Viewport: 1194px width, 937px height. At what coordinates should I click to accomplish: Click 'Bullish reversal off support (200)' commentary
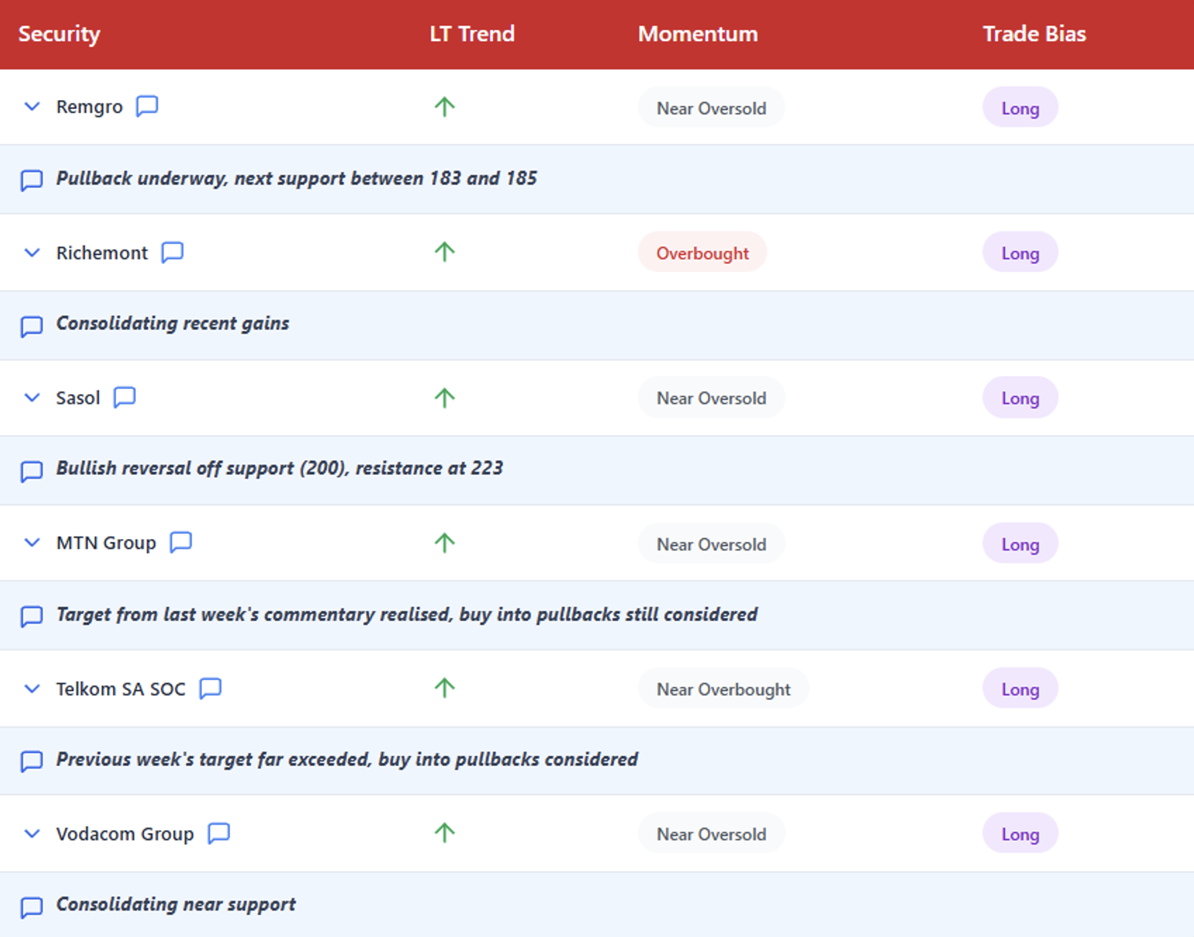(280, 468)
